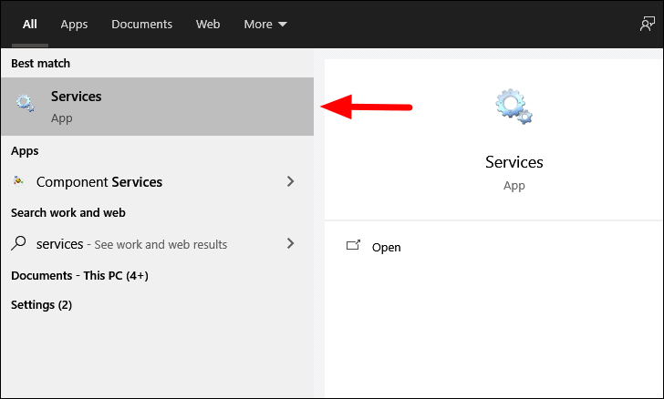This screenshot has width=664, height=399.
Task: Click the Services title in preview pane
Action: click(x=514, y=162)
